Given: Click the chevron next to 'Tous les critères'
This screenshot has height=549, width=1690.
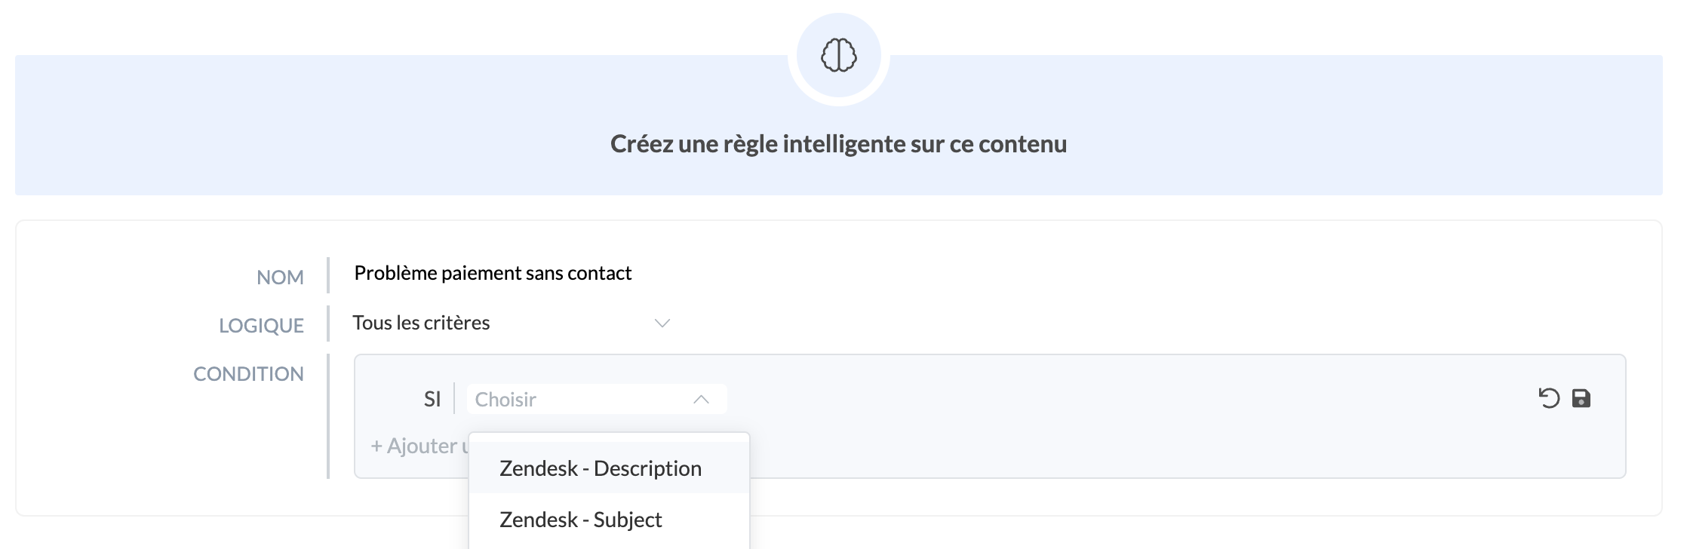Looking at the screenshot, I should [662, 323].
